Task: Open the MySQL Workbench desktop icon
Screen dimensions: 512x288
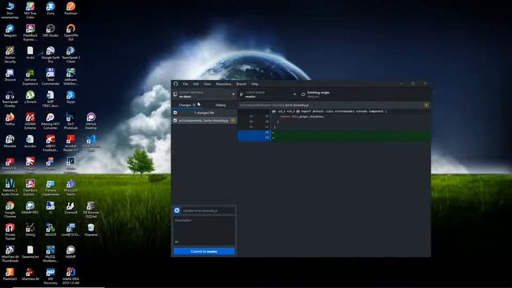Action: [50, 254]
